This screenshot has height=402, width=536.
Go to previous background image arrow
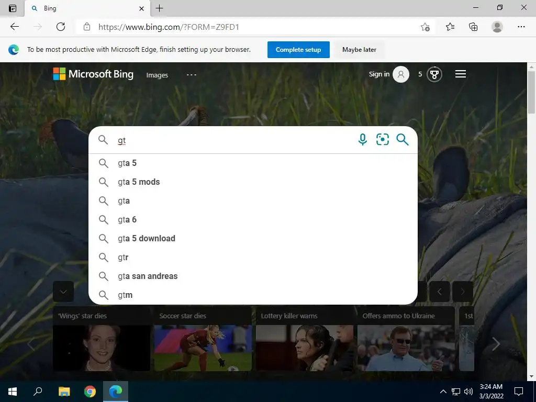(x=440, y=292)
